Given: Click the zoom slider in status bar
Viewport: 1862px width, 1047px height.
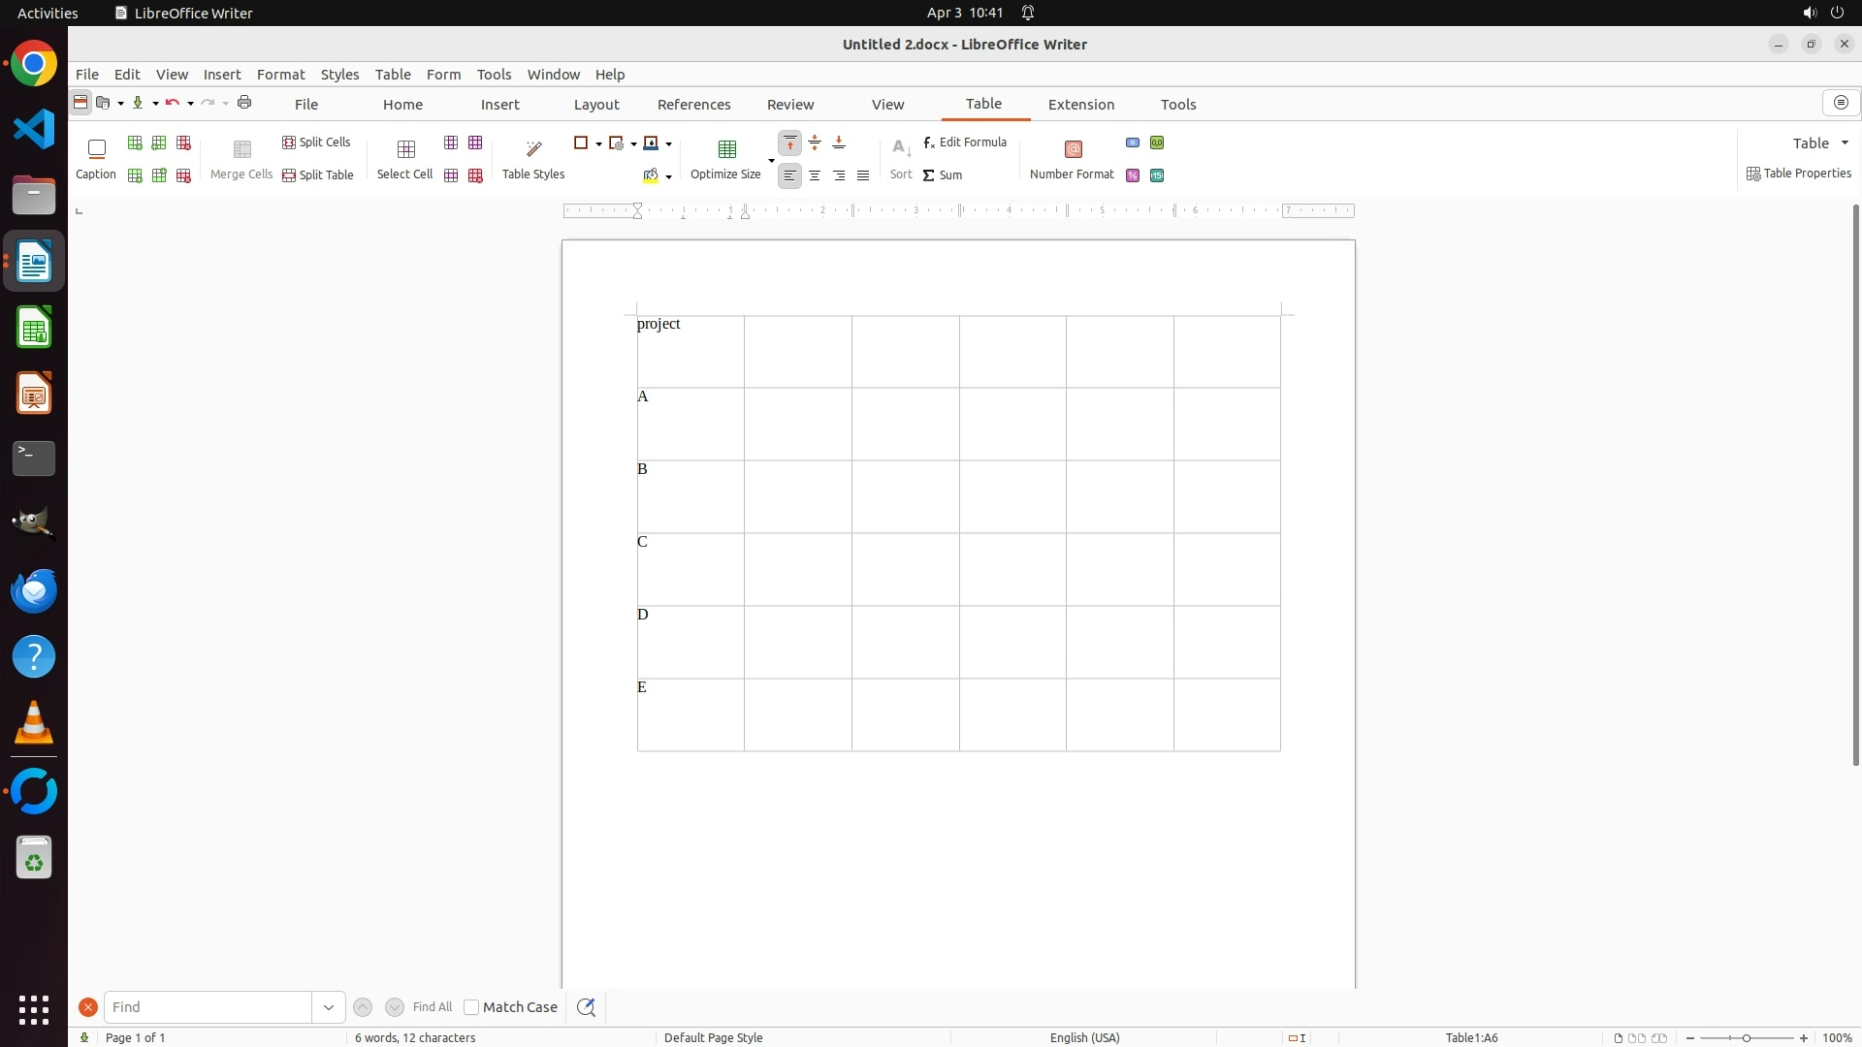Looking at the screenshot, I should [1746, 1038].
